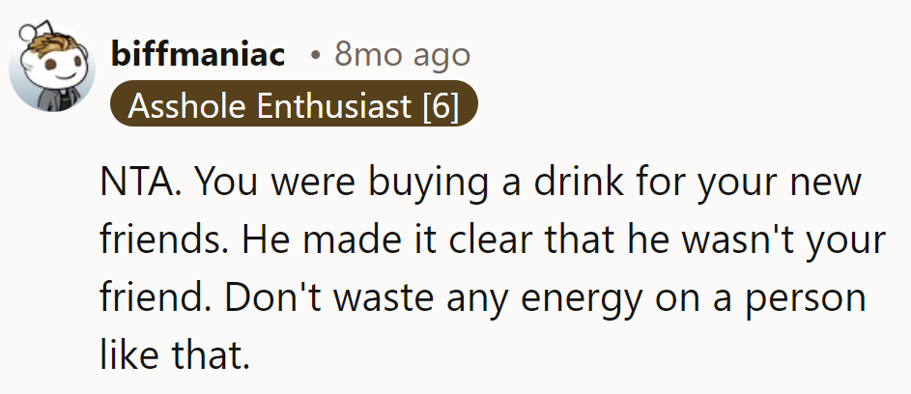Click the "Asshole Enthusiast [6]" flair badge
911x394 pixels.
(x=294, y=106)
